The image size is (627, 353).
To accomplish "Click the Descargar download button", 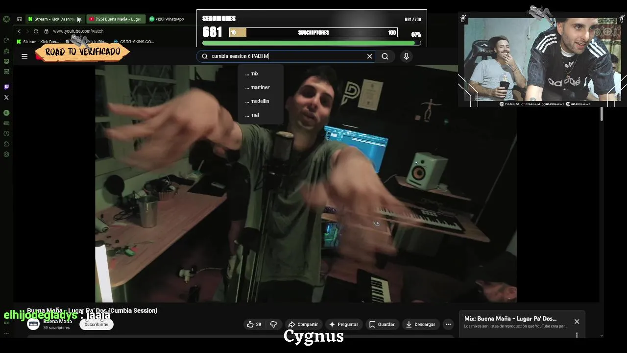I will tap(420, 324).
